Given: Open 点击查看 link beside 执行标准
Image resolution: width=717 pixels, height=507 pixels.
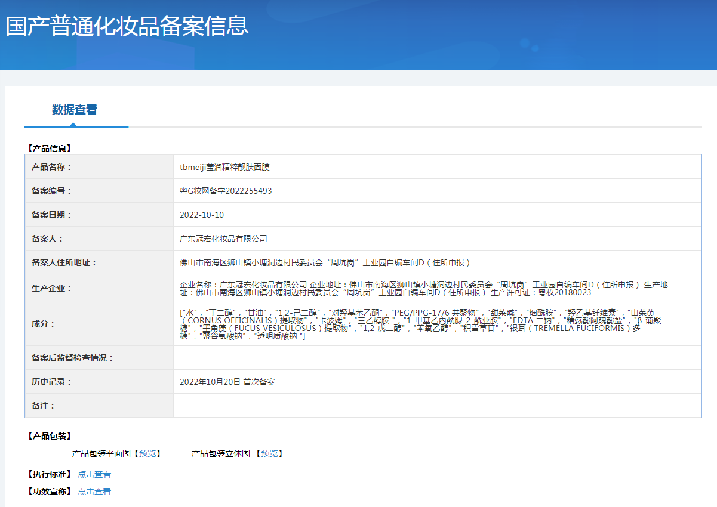Looking at the screenshot, I should [x=94, y=474].
